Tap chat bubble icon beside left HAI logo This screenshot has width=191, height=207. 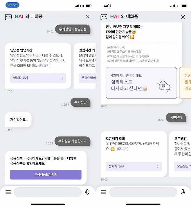pyautogui.click(x=8, y=17)
